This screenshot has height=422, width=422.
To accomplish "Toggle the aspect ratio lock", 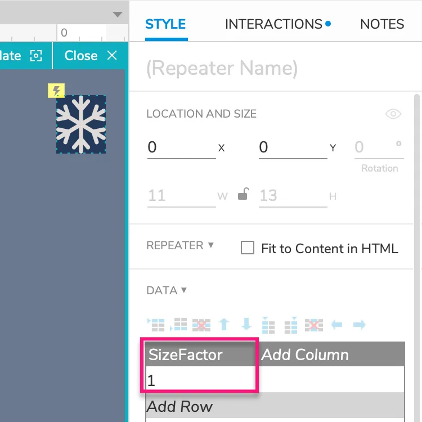I will point(243,195).
